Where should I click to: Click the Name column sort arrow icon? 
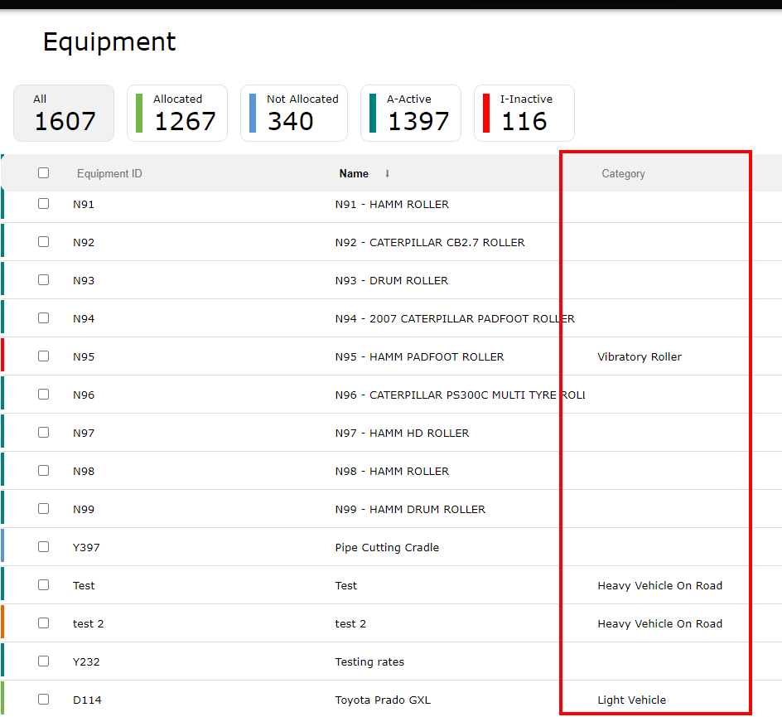click(387, 173)
